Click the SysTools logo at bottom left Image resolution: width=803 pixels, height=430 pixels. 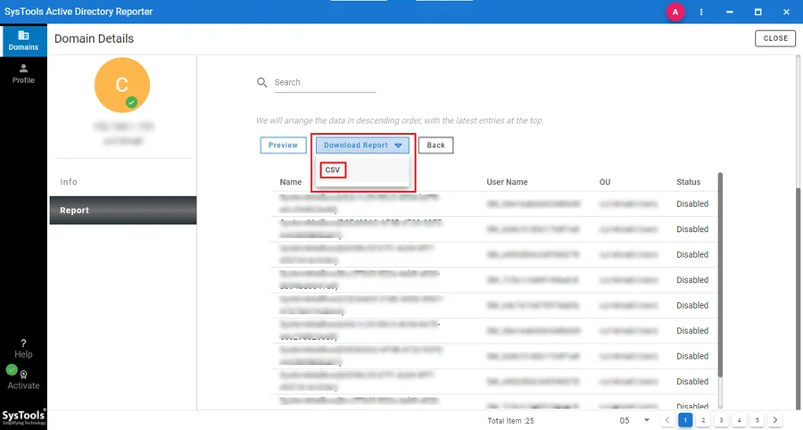click(x=23, y=418)
